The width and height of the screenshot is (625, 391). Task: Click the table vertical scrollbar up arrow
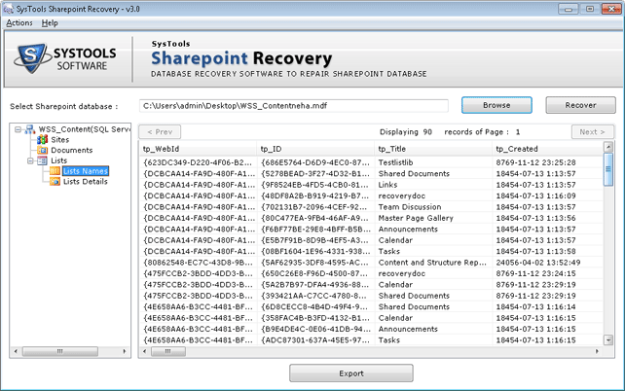tap(608, 147)
